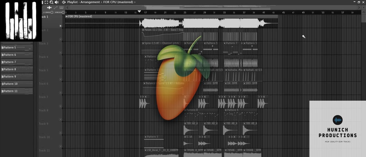366x157 pixels.
Task: Select Pattern 8 in the pattern picker
Action: pyautogui.click(x=17, y=69)
